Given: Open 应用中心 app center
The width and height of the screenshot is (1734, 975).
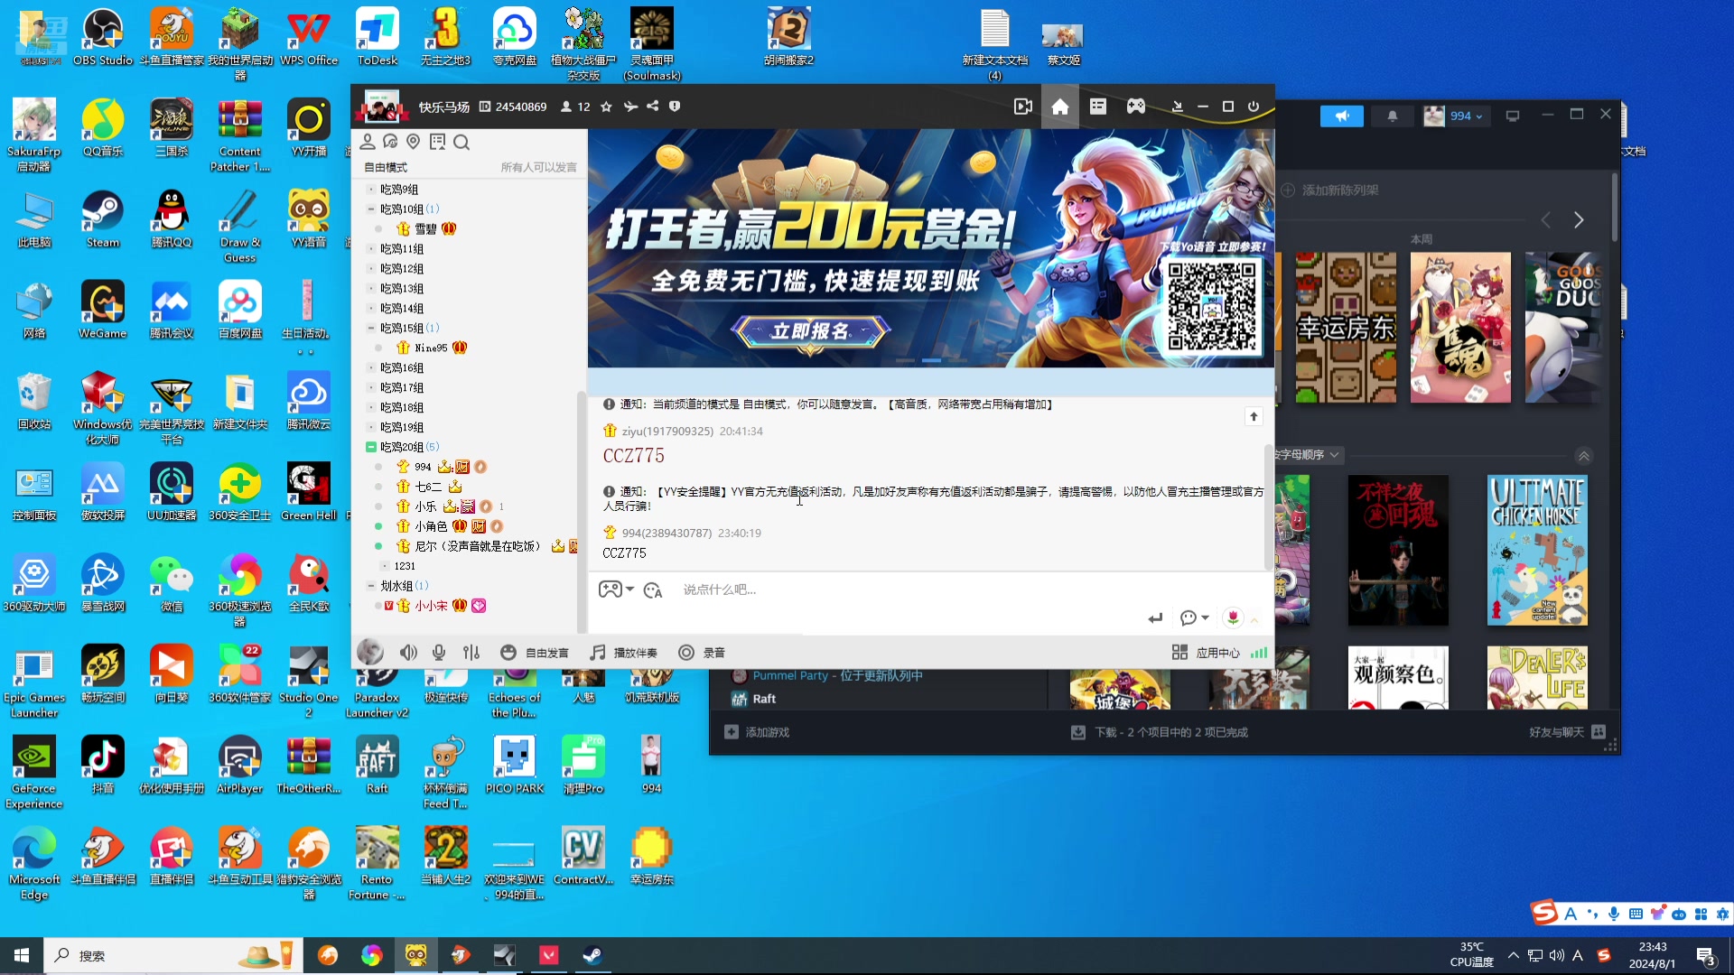Looking at the screenshot, I should (1207, 652).
